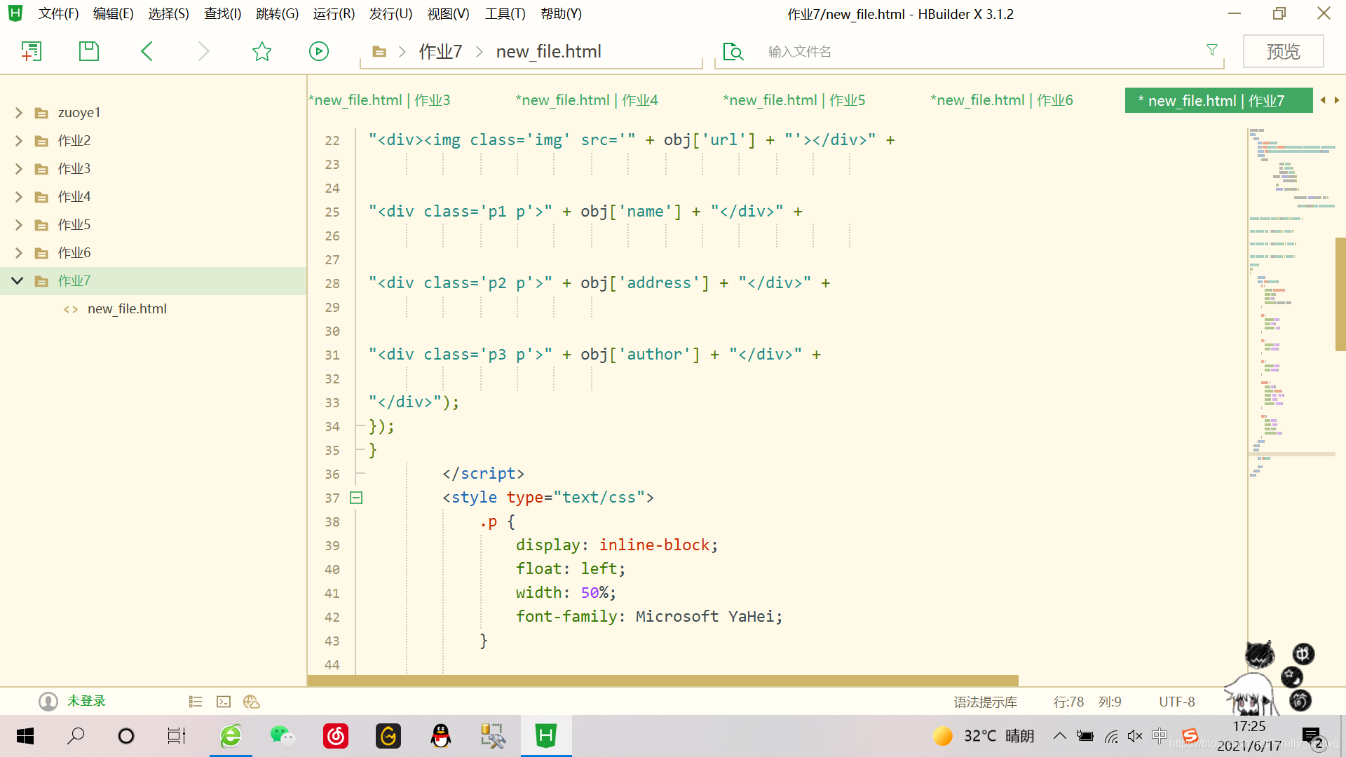Switch to new_file.html 作业3 tab
This screenshot has width=1346, height=757.
[379, 100]
